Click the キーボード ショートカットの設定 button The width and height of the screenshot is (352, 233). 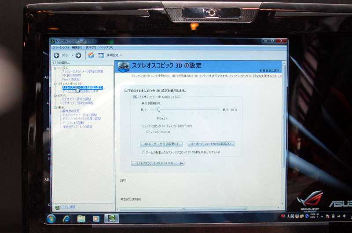(211, 144)
